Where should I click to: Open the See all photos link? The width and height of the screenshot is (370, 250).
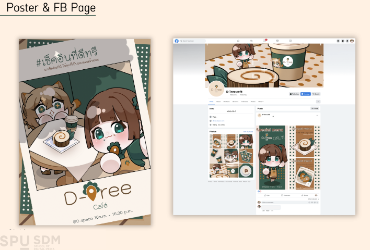pyautogui.click(x=248, y=132)
